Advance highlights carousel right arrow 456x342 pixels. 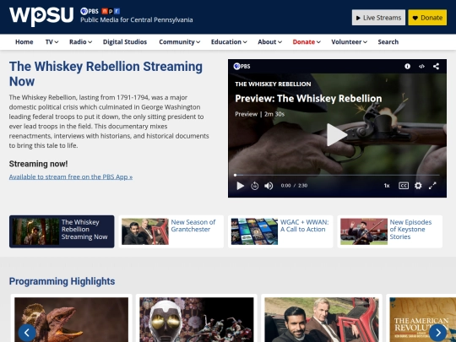coord(437,333)
